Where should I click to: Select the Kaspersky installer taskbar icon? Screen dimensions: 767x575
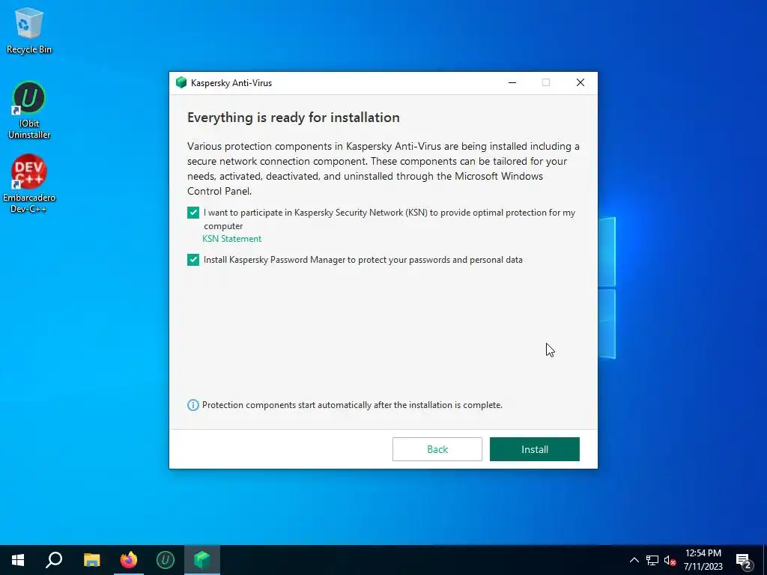(x=202, y=560)
